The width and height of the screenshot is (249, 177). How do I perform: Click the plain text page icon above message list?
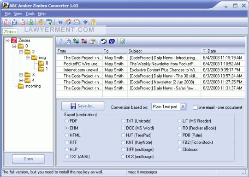click(x=60, y=41)
